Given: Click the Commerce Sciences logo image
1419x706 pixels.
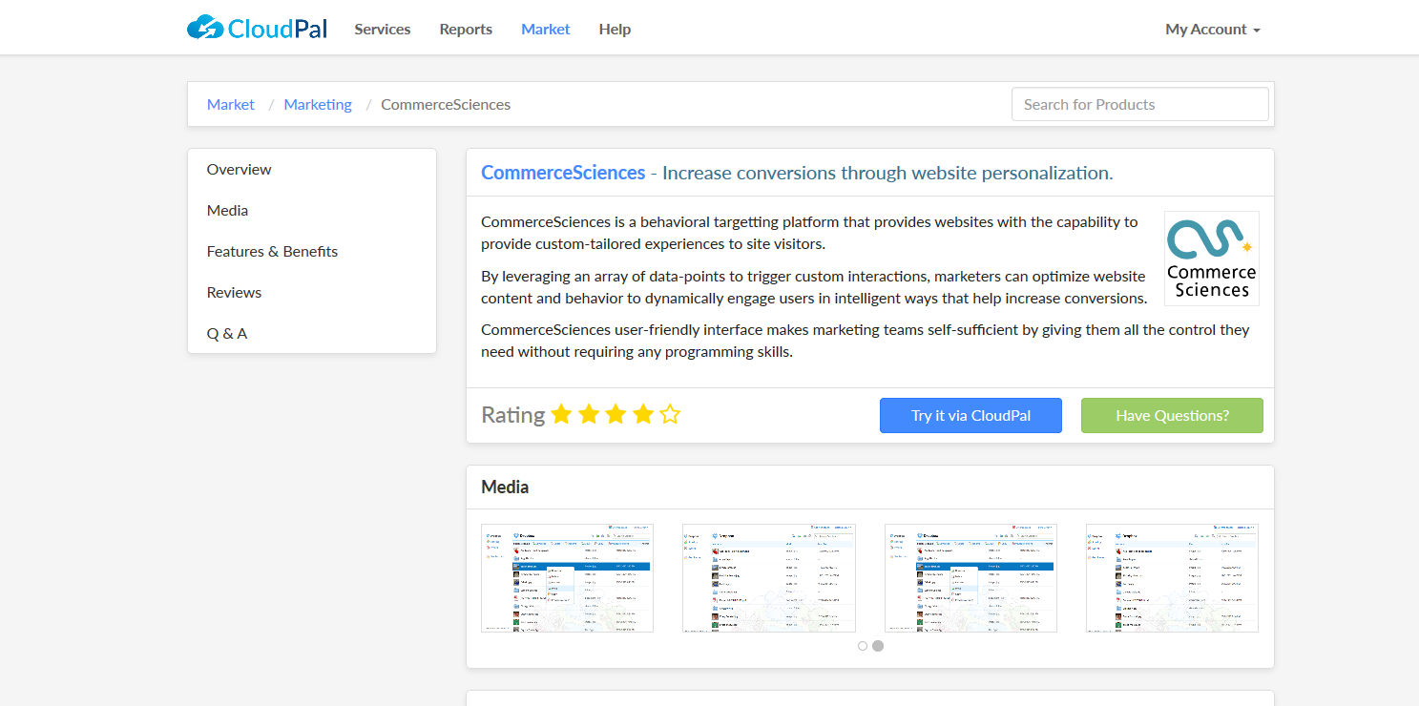Looking at the screenshot, I should coord(1212,259).
